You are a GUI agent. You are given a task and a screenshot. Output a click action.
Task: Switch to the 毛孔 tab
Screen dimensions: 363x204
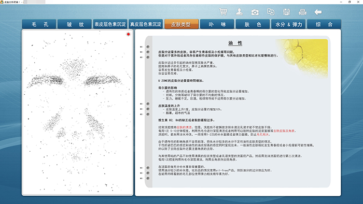tap(39, 24)
